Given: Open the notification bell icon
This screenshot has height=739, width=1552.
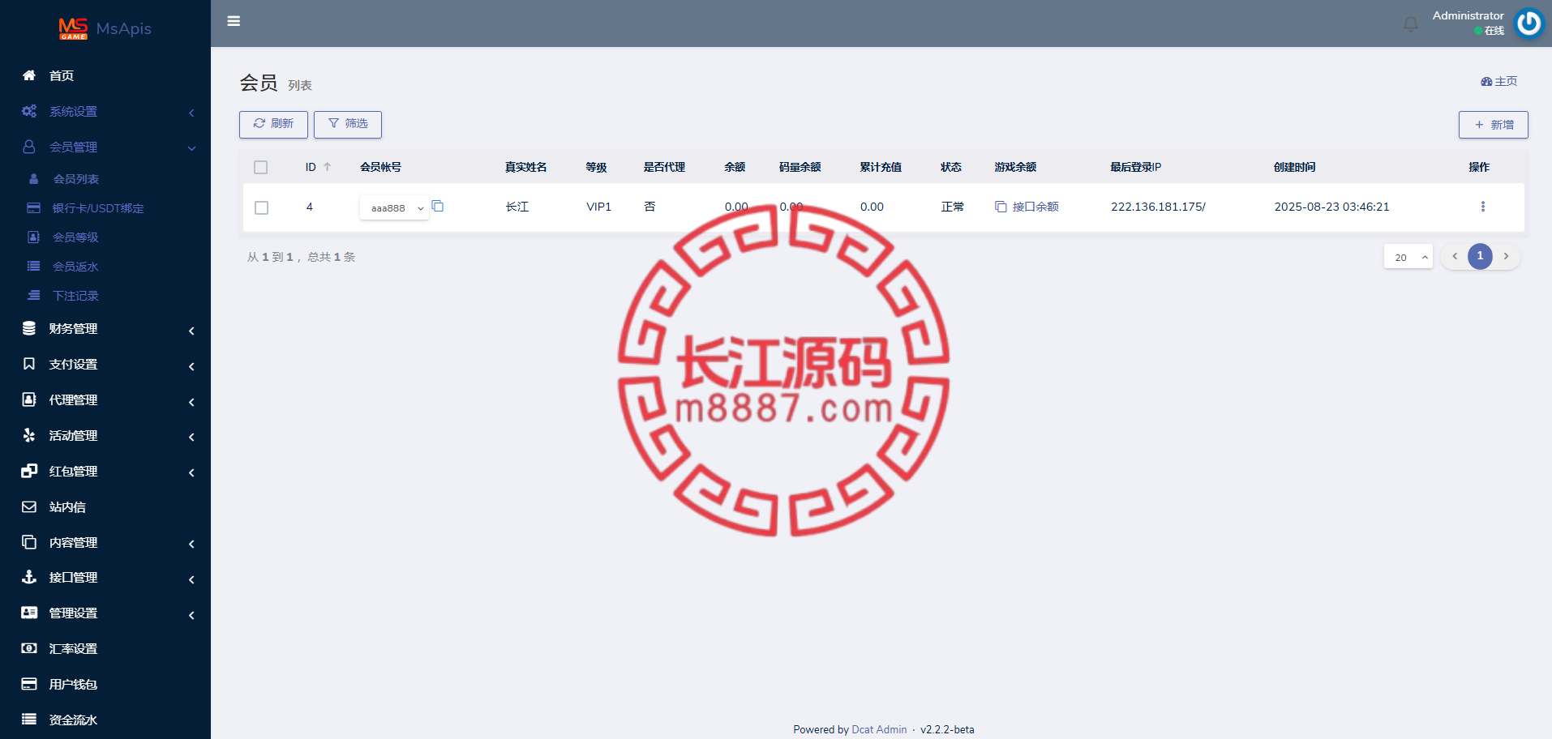Looking at the screenshot, I should (x=1411, y=23).
